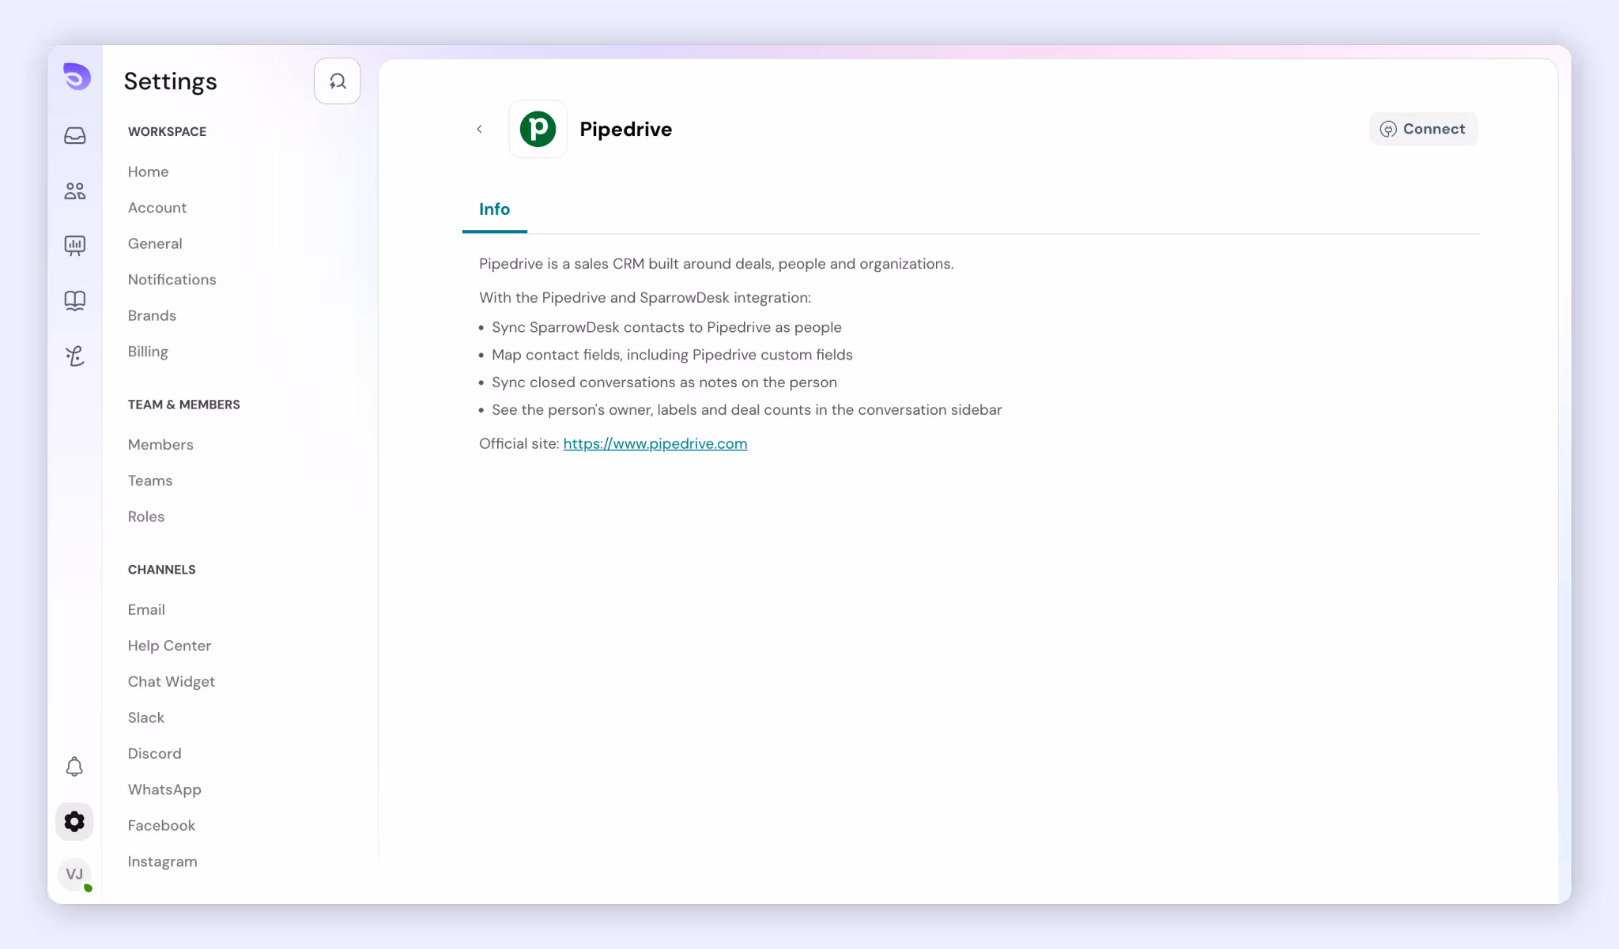The height and width of the screenshot is (949, 1619).
Task: Open notifications bell icon
Action: (x=74, y=766)
